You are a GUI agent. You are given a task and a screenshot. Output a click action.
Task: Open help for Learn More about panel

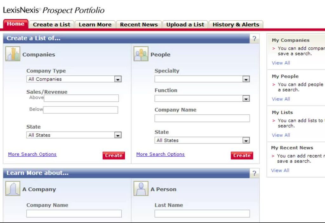click(254, 173)
